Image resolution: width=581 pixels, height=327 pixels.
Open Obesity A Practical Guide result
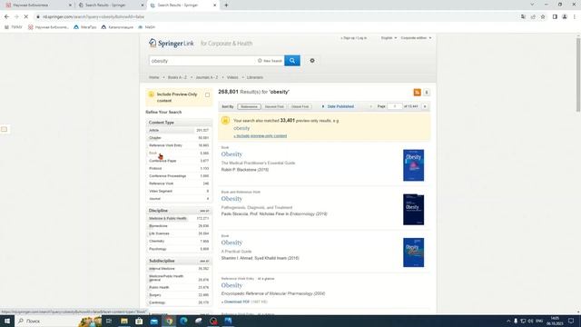231,243
